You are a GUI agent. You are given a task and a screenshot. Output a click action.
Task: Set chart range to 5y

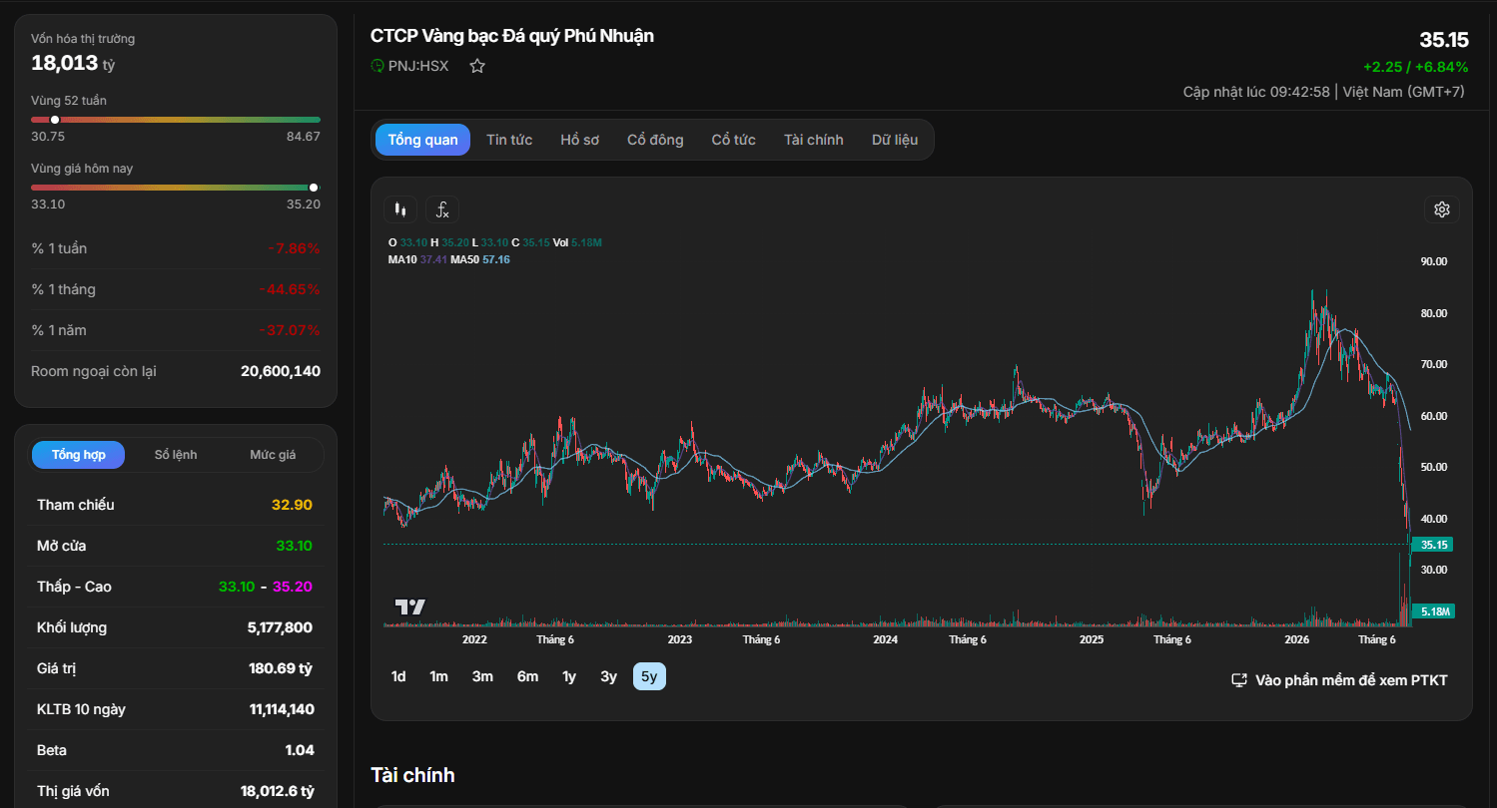point(649,676)
